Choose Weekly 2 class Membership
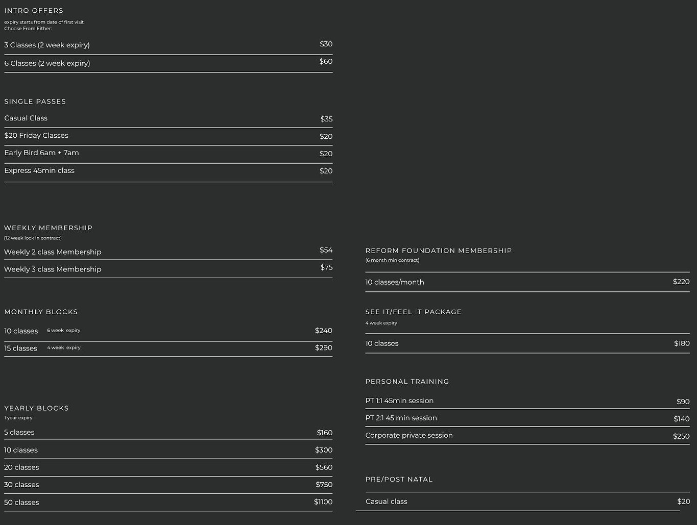The height and width of the screenshot is (525, 697). click(168, 252)
